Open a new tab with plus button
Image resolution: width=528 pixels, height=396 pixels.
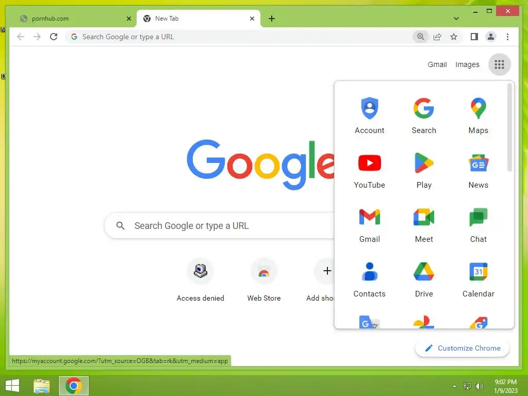pyautogui.click(x=271, y=19)
